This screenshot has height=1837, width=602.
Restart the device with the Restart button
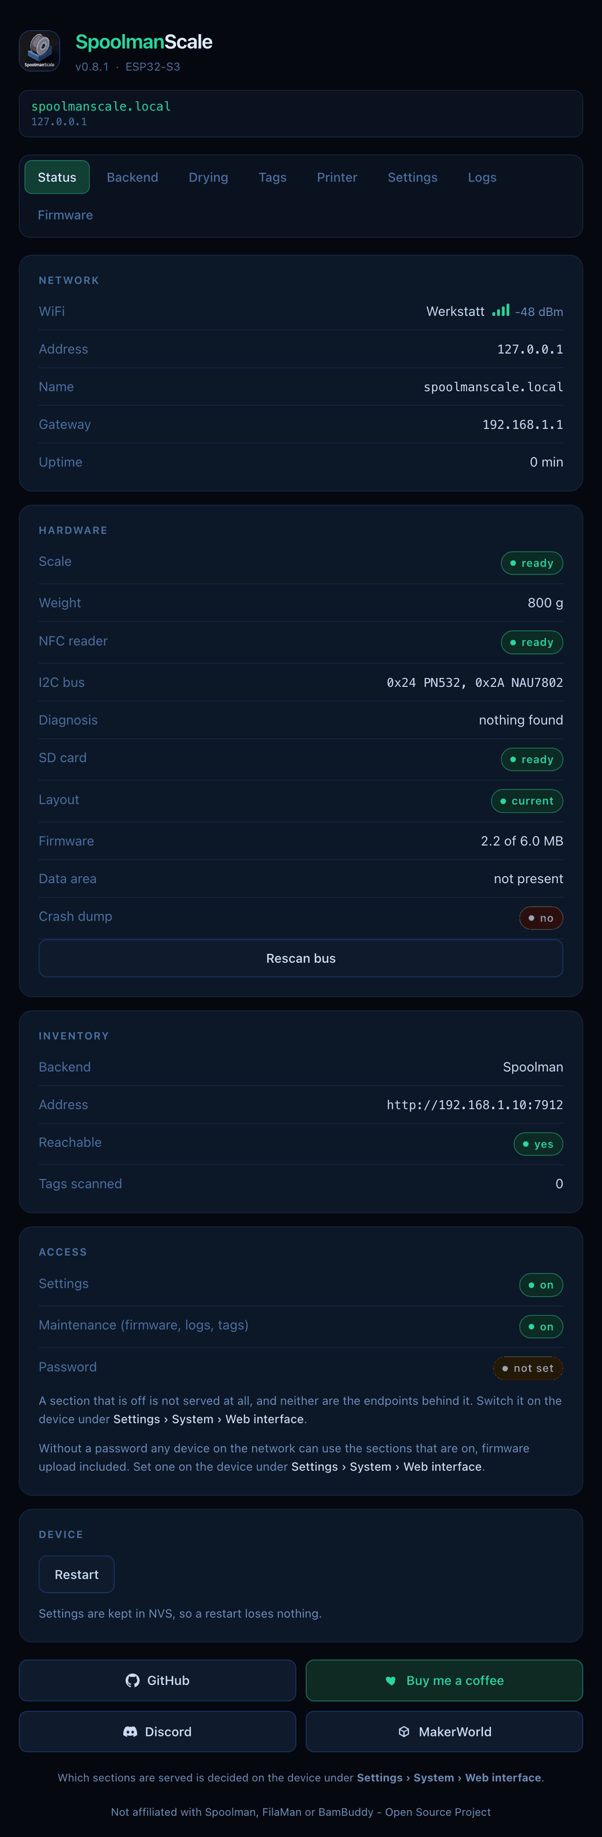(76, 1574)
